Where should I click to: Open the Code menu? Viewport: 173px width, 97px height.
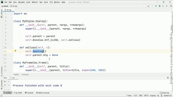tap(28, 2)
